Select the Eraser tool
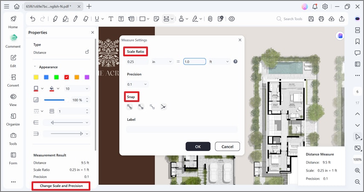The image size is (364, 192). [x=86, y=19]
